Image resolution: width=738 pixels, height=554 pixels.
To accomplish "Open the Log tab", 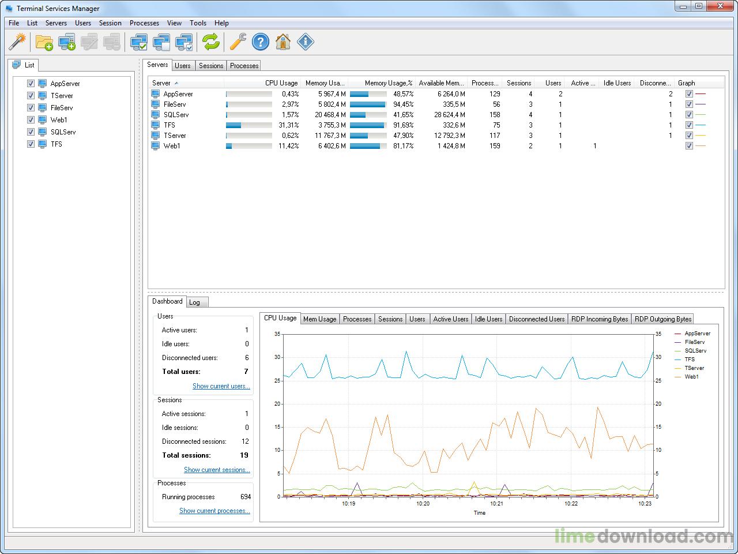I will click(195, 302).
